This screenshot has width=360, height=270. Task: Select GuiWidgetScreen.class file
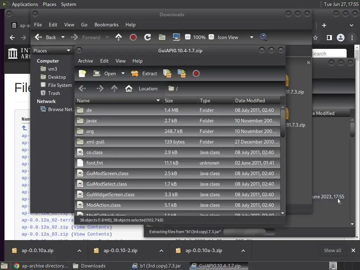[177, 195]
